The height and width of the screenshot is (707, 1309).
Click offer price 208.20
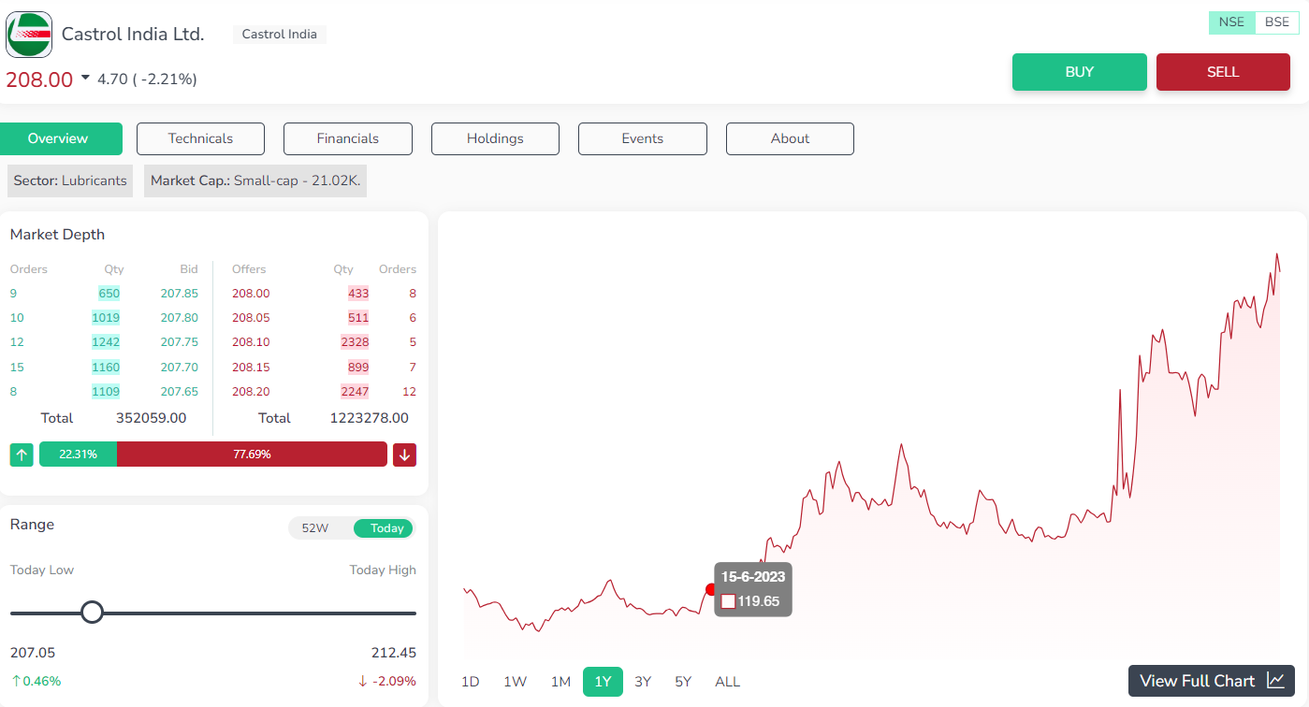coord(251,391)
